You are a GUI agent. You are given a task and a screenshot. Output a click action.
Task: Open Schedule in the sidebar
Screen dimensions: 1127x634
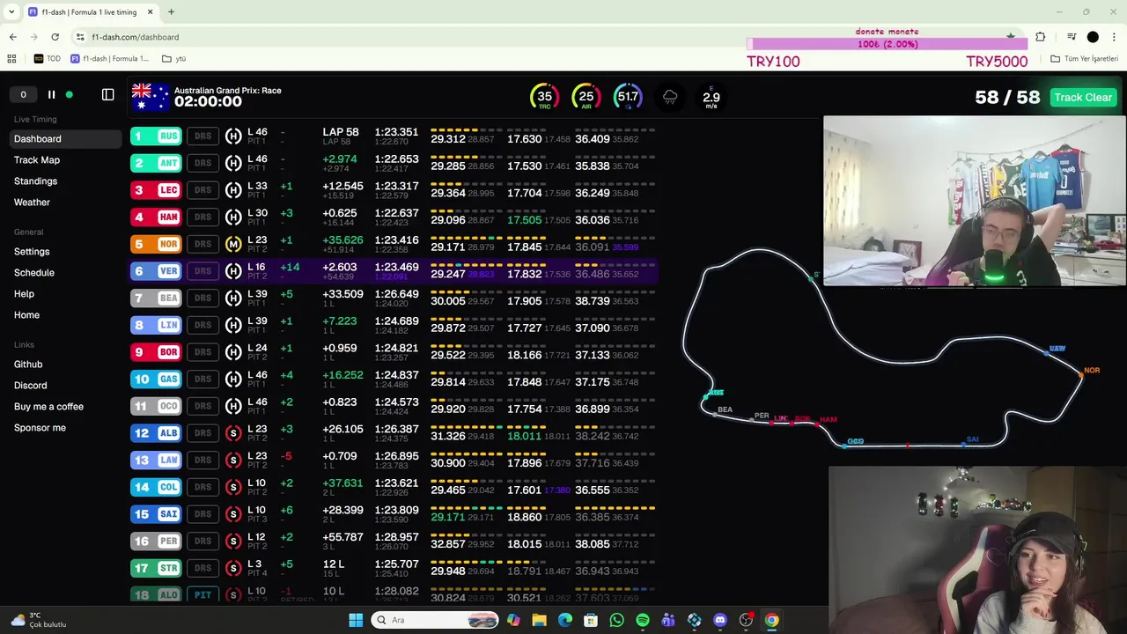[x=34, y=272]
